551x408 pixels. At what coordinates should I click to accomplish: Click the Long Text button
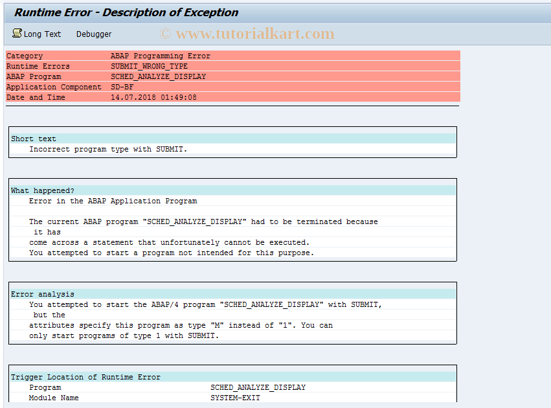pos(41,34)
